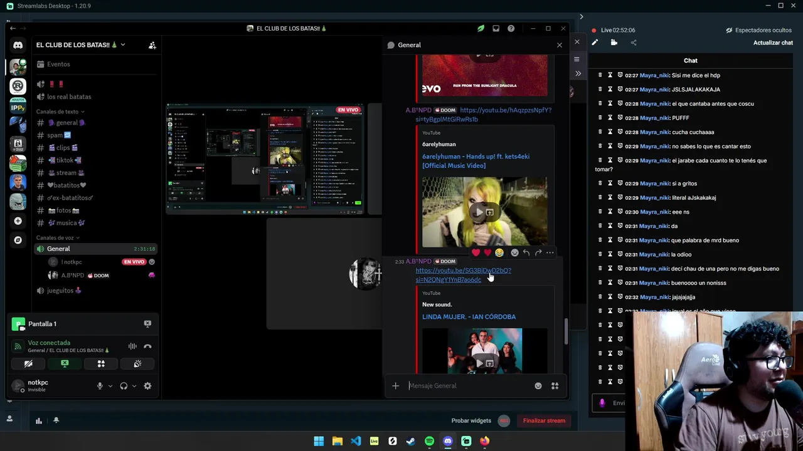The height and width of the screenshot is (451, 803).
Task: Focus the 'Mensaje General' input field
Action: pyautogui.click(x=467, y=386)
